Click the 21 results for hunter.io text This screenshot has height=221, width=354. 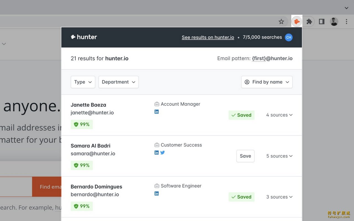click(100, 59)
